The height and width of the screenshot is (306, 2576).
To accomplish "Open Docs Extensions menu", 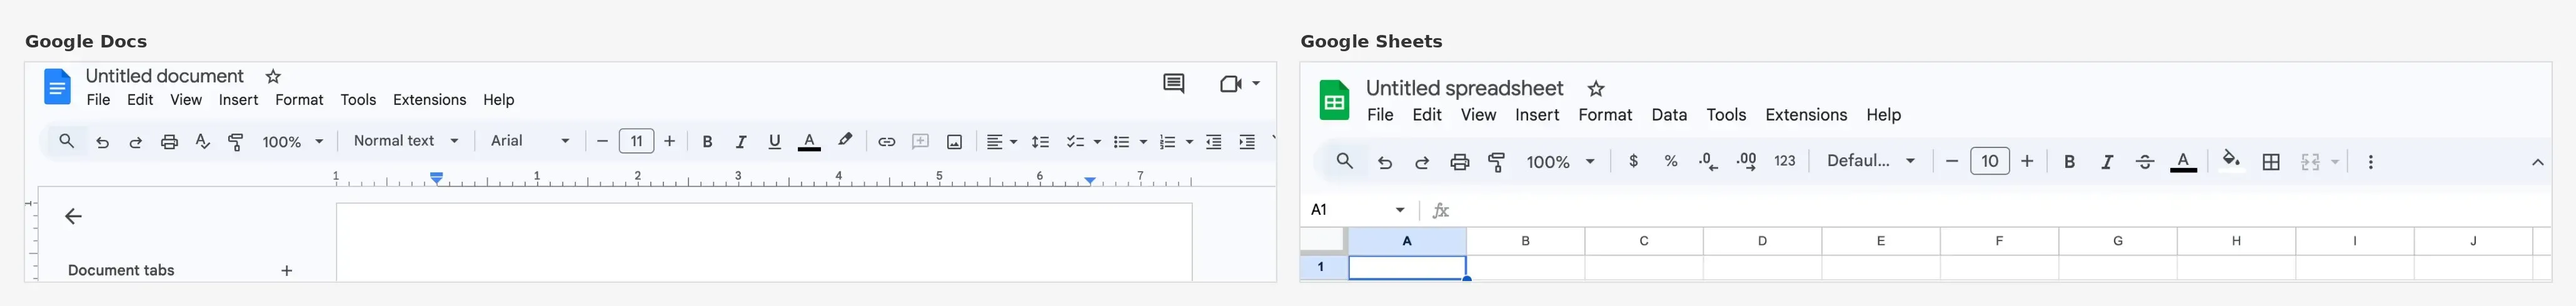I will [x=429, y=100].
